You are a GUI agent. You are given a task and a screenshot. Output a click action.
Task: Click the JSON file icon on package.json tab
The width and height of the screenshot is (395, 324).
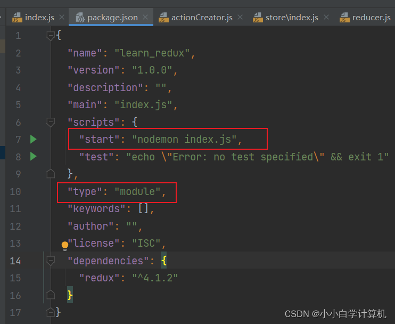click(x=80, y=18)
